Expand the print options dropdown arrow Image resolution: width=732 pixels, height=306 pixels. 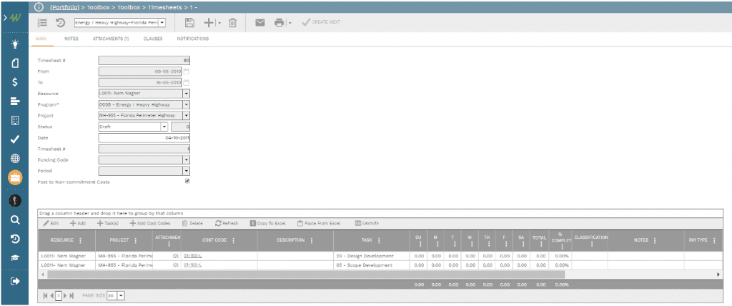[x=290, y=22]
